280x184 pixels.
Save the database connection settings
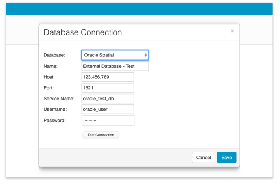[x=226, y=158]
